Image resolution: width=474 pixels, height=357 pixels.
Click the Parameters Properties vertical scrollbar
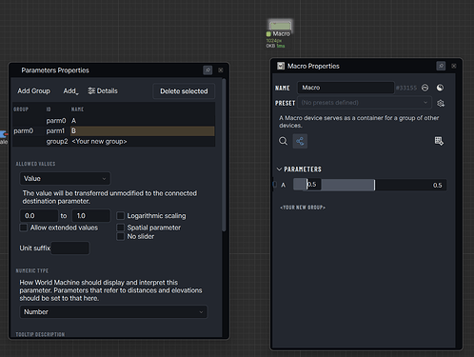point(224,155)
